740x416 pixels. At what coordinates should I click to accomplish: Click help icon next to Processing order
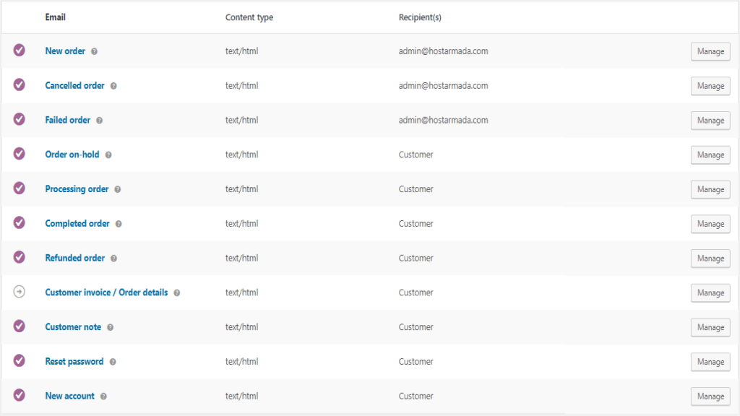coord(118,189)
